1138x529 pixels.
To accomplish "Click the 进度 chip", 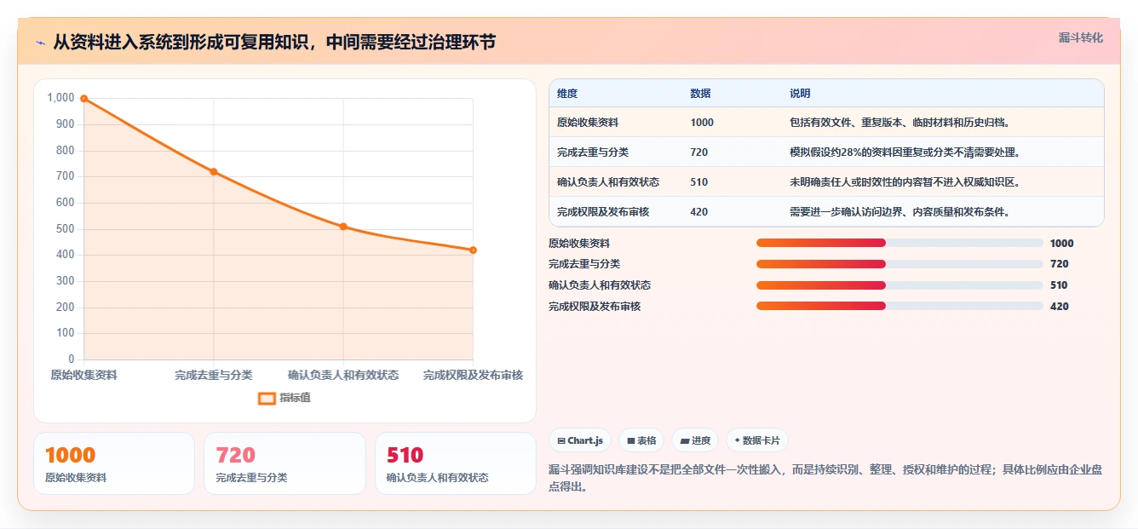I will (x=695, y=440).
